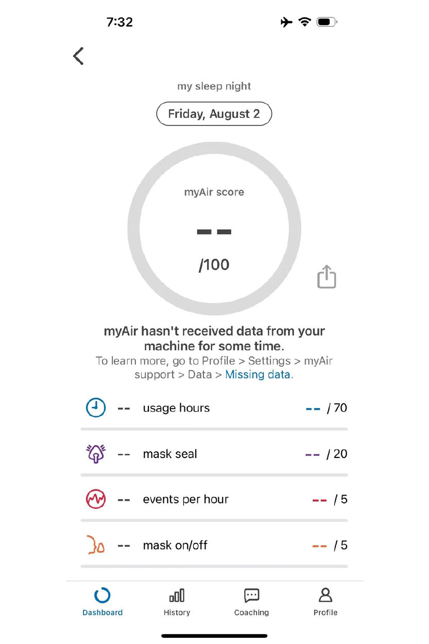The image size is (429, 644).
Task: Tap the usage hours clock icon
Action: click(96, 408)
